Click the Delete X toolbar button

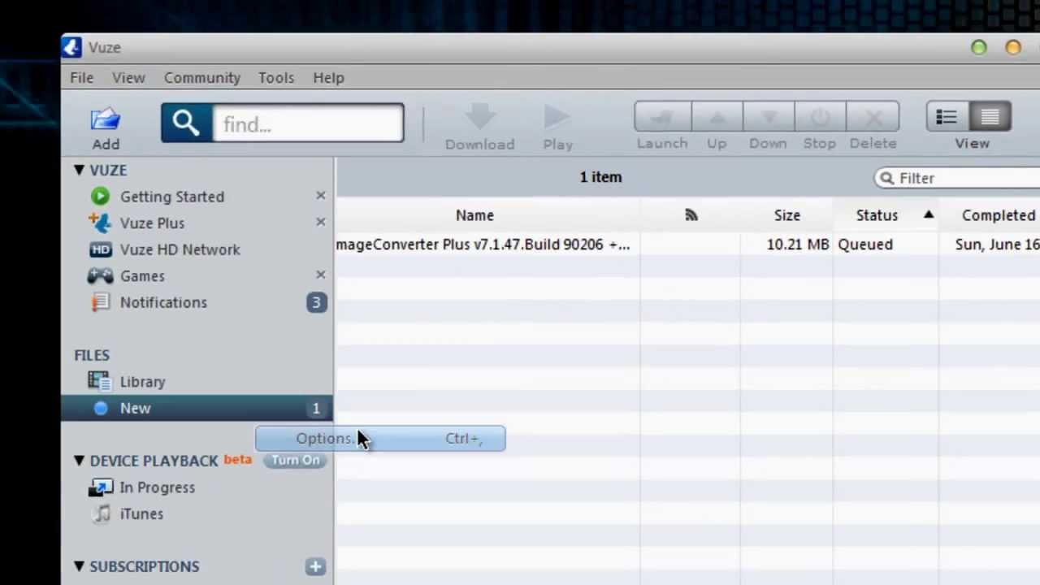[873, 117]
